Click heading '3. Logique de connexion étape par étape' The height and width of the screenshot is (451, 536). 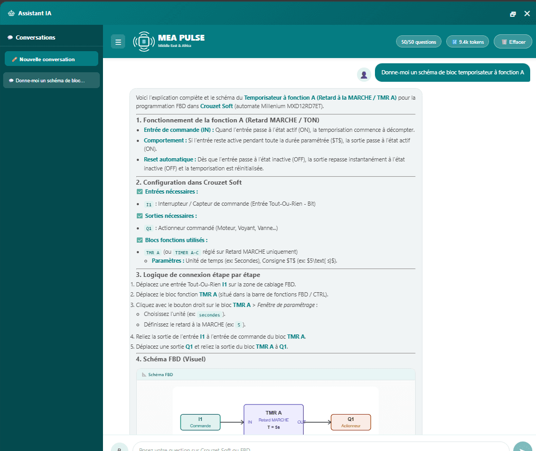198,275
